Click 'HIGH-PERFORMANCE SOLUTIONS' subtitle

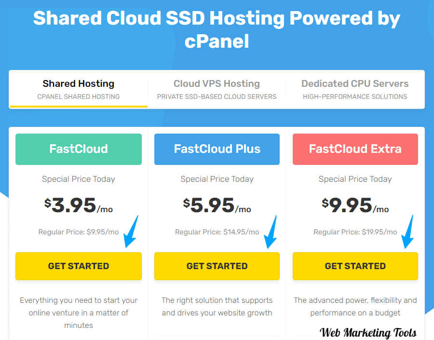pyautogui.click(x=355, y=96)
